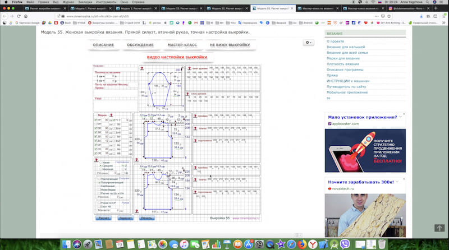Open help icon in the neckline options panel
The width and height of the screenshot is (449, 250).
[97, 160]
